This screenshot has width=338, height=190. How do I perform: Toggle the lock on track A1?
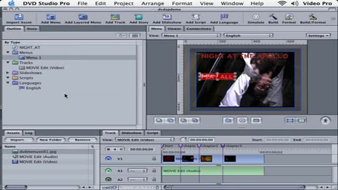[154, 170]
